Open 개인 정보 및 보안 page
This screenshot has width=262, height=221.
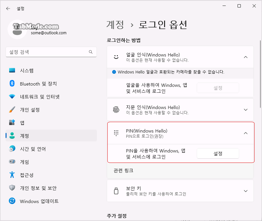51,188
